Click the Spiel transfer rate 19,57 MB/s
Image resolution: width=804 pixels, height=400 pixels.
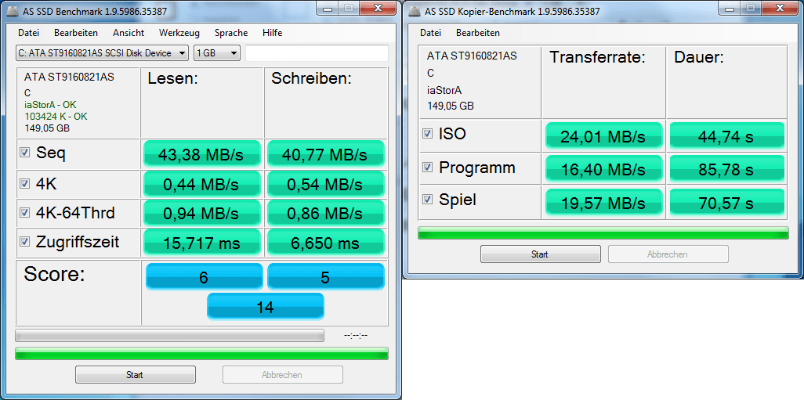[604, 202]
